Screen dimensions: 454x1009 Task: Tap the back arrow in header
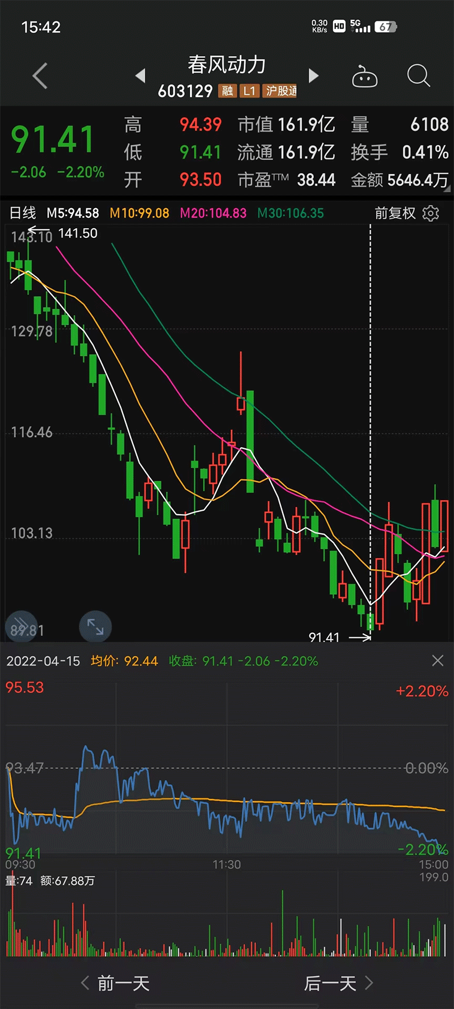[x=40, y=76]
